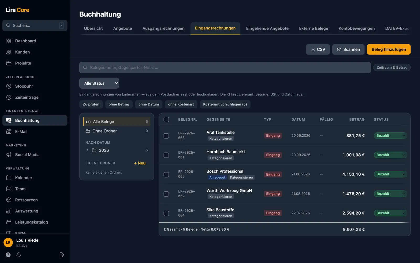This screenshot has width=420, height=263.
Task: Open Dashboard from sidebar icon
Action: 9,41
